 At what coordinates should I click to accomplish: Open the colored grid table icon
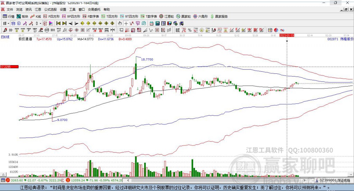(x=270, y=30)
